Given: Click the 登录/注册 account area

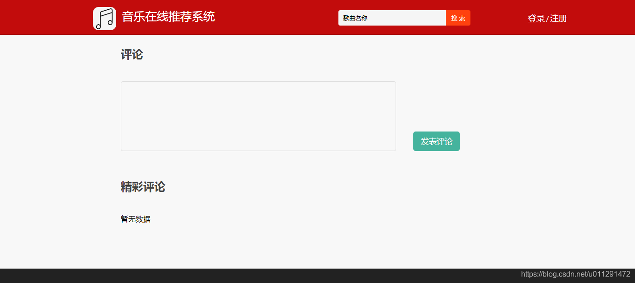Looking at the screenshot, I should point(547,18).
